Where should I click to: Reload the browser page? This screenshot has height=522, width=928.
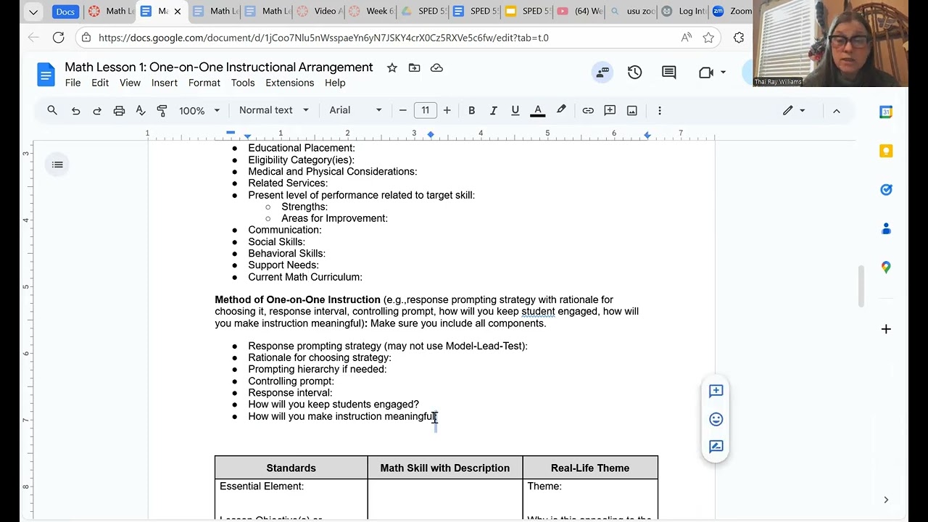click(59, 37)
